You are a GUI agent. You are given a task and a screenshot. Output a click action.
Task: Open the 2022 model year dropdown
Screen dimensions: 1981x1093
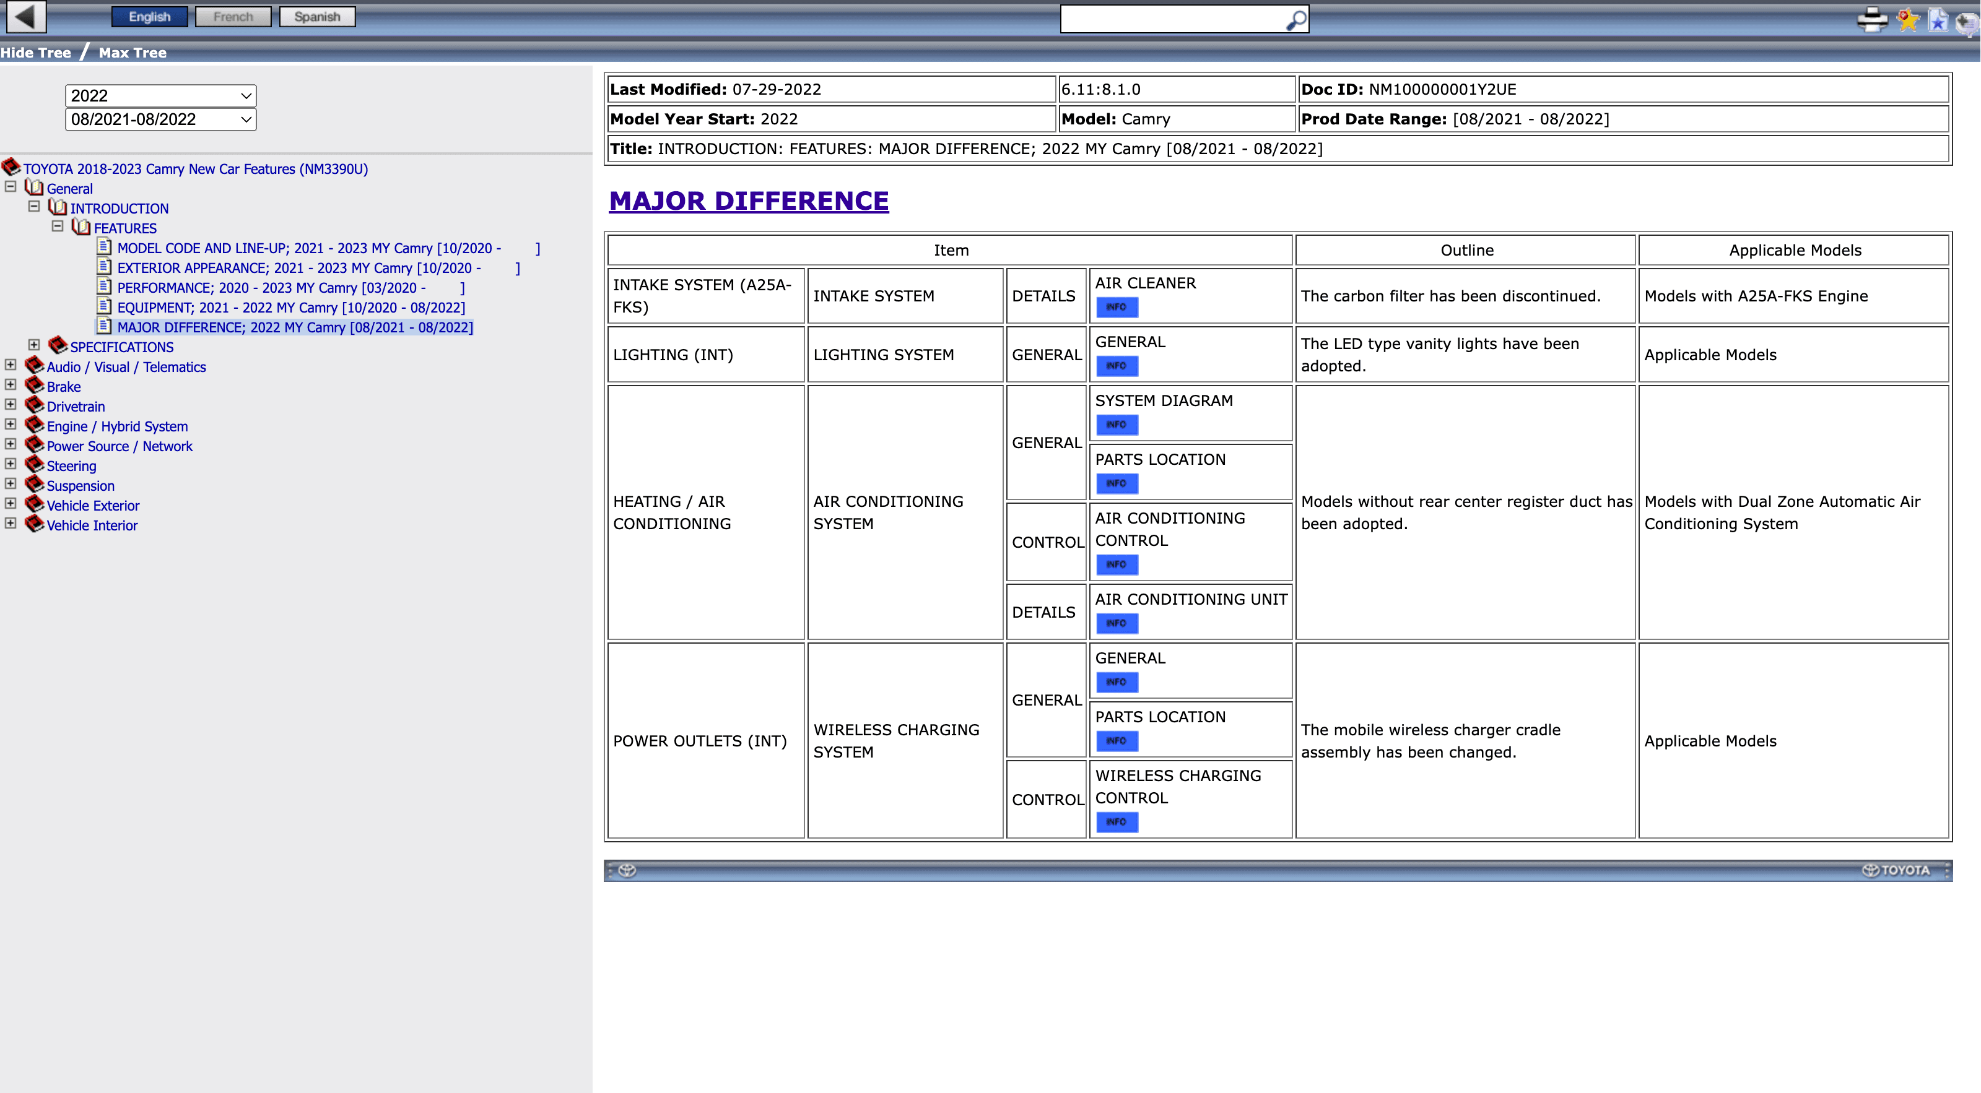click(x=160, y=96)
